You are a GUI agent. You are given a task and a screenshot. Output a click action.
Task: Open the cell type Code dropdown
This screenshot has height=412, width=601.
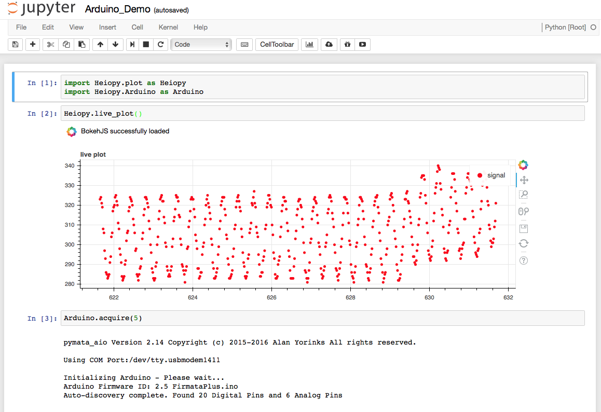[201, 45]
